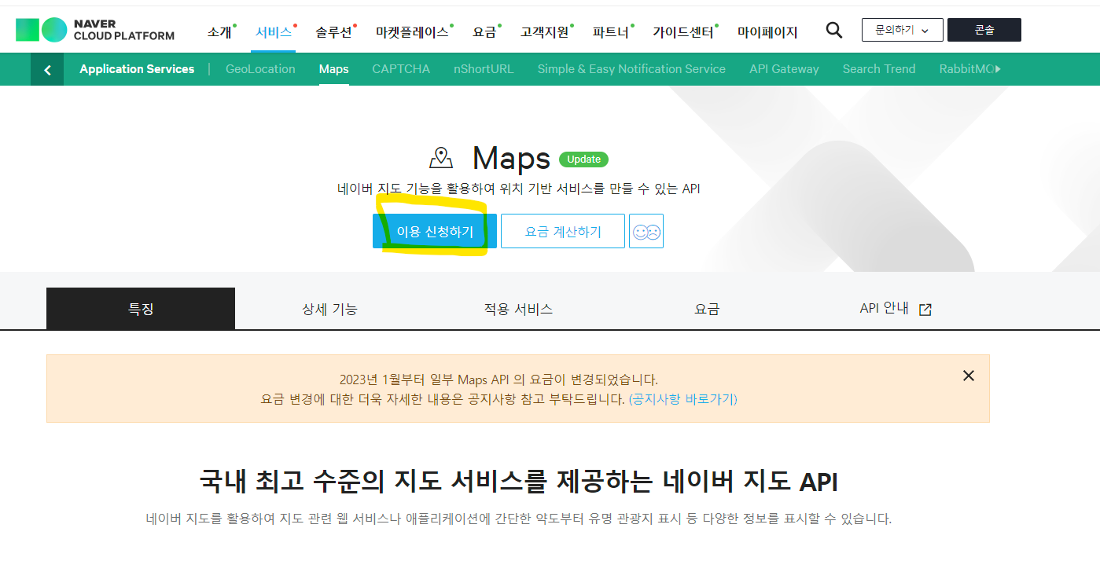Image resolution: width=1100 pixels, height=572 pixels.
Task: Click the 이용 신청하기 button
Action: pos(435,231)
